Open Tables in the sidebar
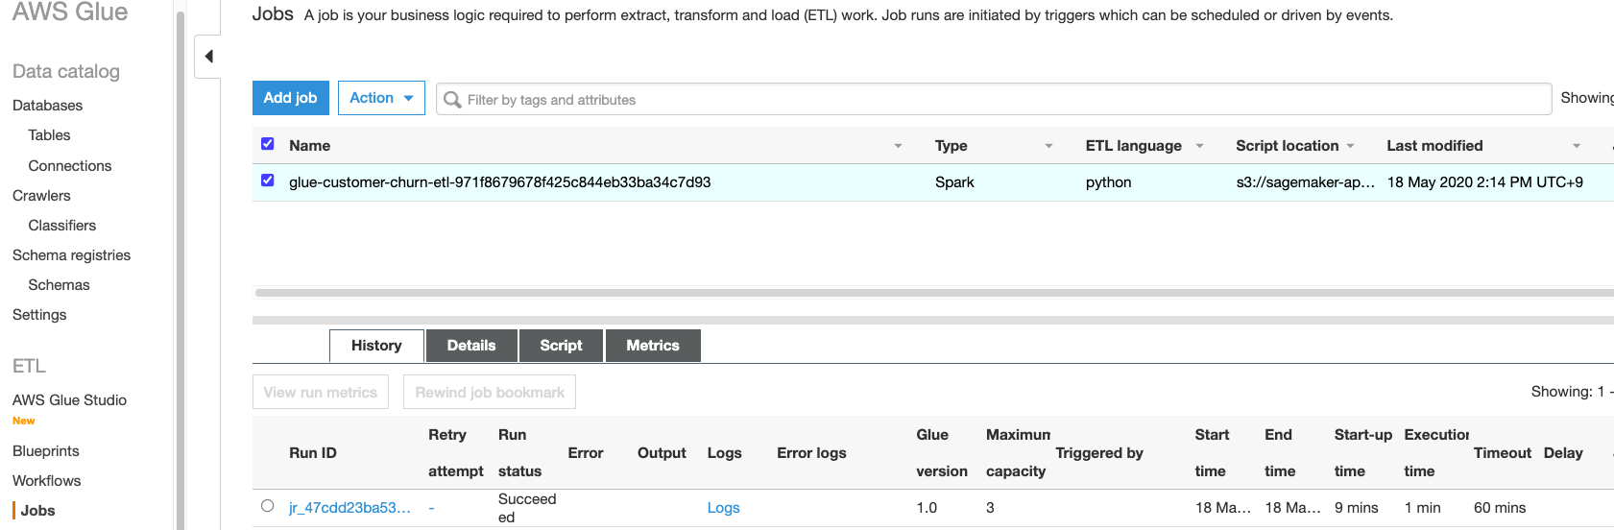 coord(49,135)
